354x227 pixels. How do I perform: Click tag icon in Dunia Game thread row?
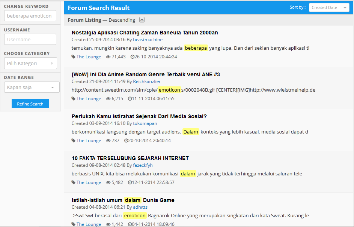[73, 224]
